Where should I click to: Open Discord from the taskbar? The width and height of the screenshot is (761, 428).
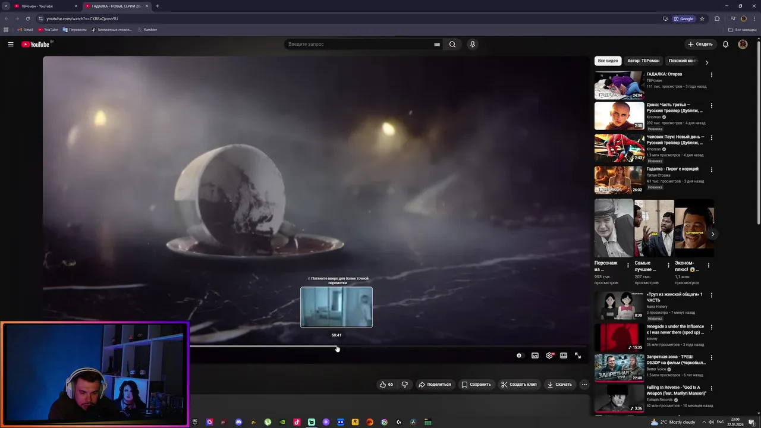[x=238, y=422]
